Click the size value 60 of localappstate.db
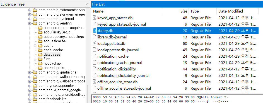 coord(185,43)
